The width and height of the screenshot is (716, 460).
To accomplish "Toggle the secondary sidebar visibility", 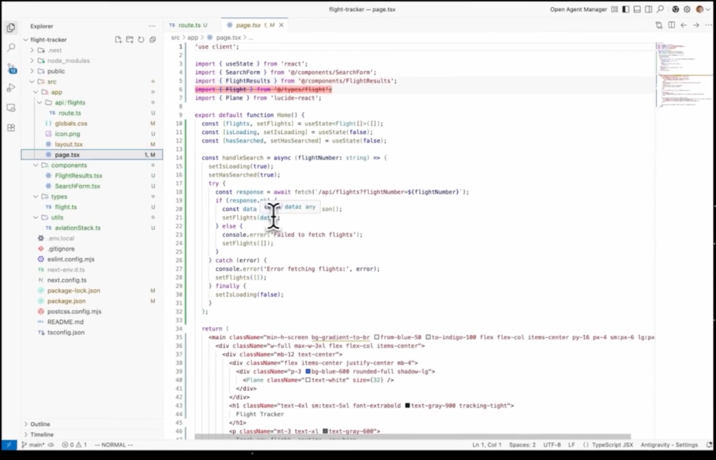I will click(648, 9).
